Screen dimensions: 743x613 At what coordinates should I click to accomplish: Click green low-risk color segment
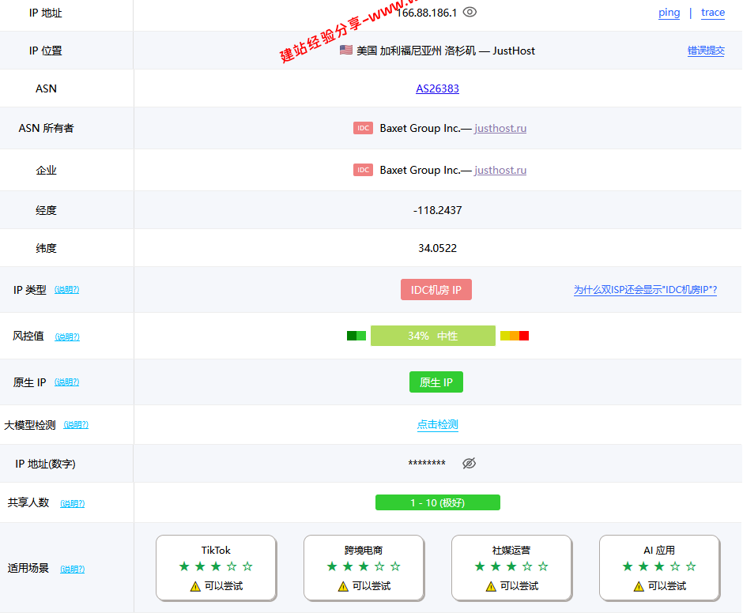click(x=356, y=336)
